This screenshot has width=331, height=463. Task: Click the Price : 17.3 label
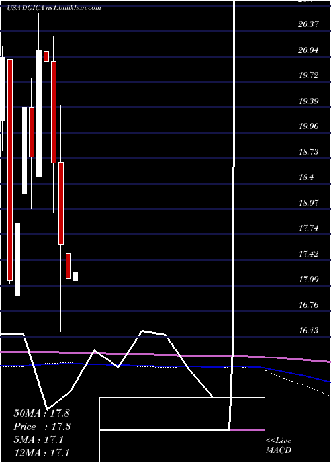coord(42,427)
